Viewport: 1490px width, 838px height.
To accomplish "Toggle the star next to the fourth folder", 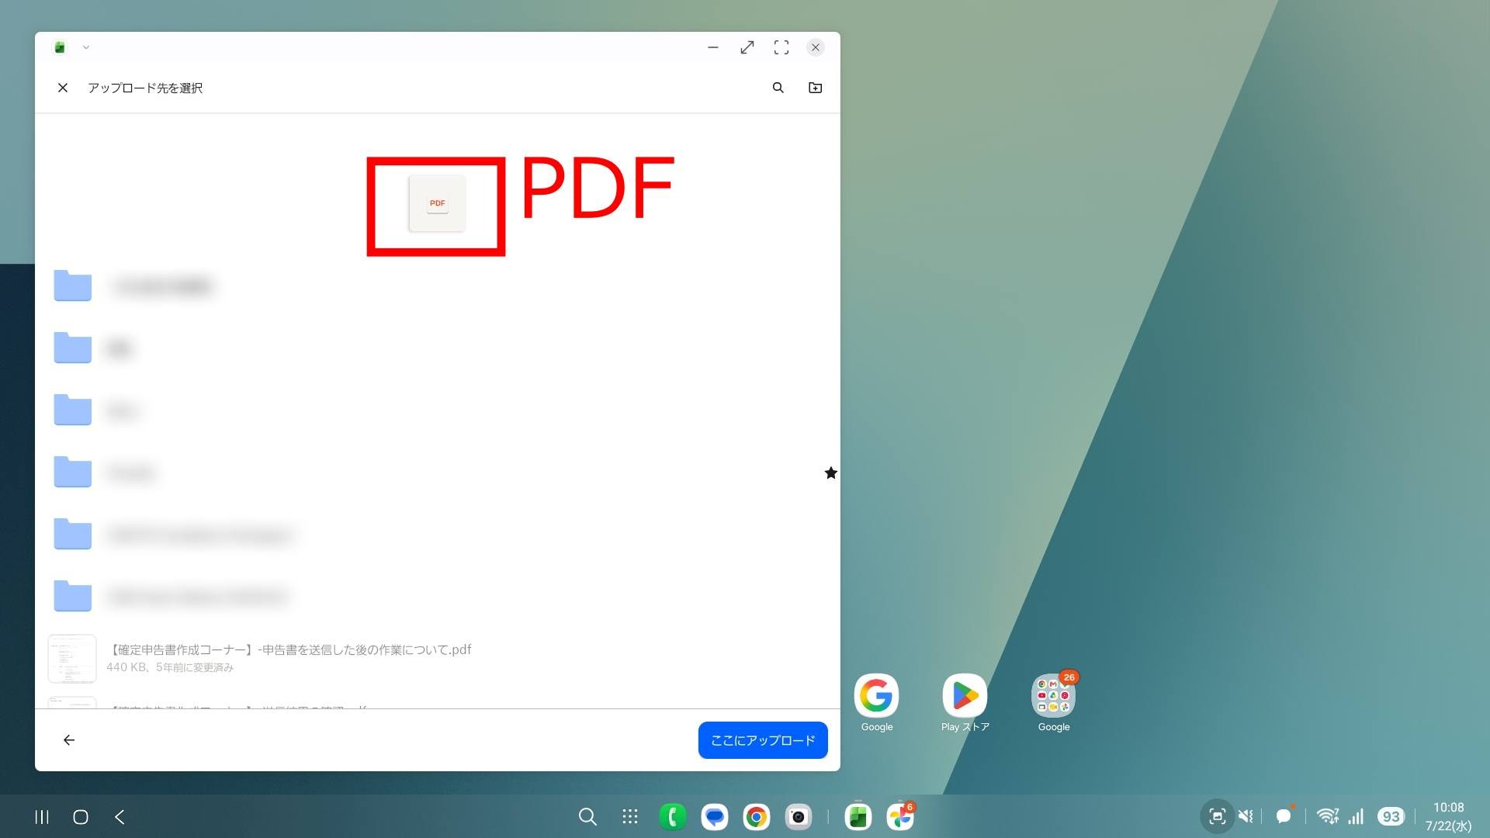I will 830,473.
